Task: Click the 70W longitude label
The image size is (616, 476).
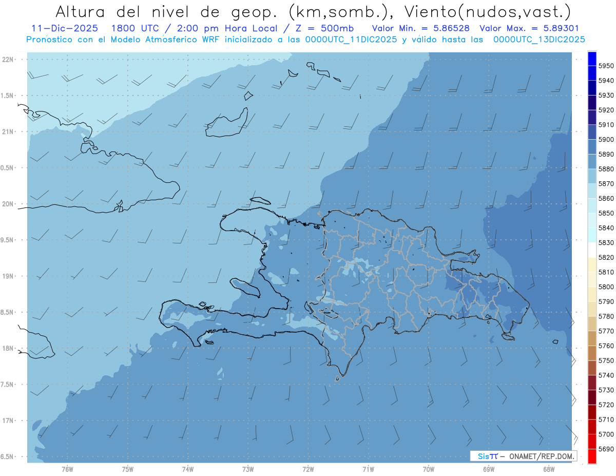Action: pyautogui.click(x=429, y=469)
